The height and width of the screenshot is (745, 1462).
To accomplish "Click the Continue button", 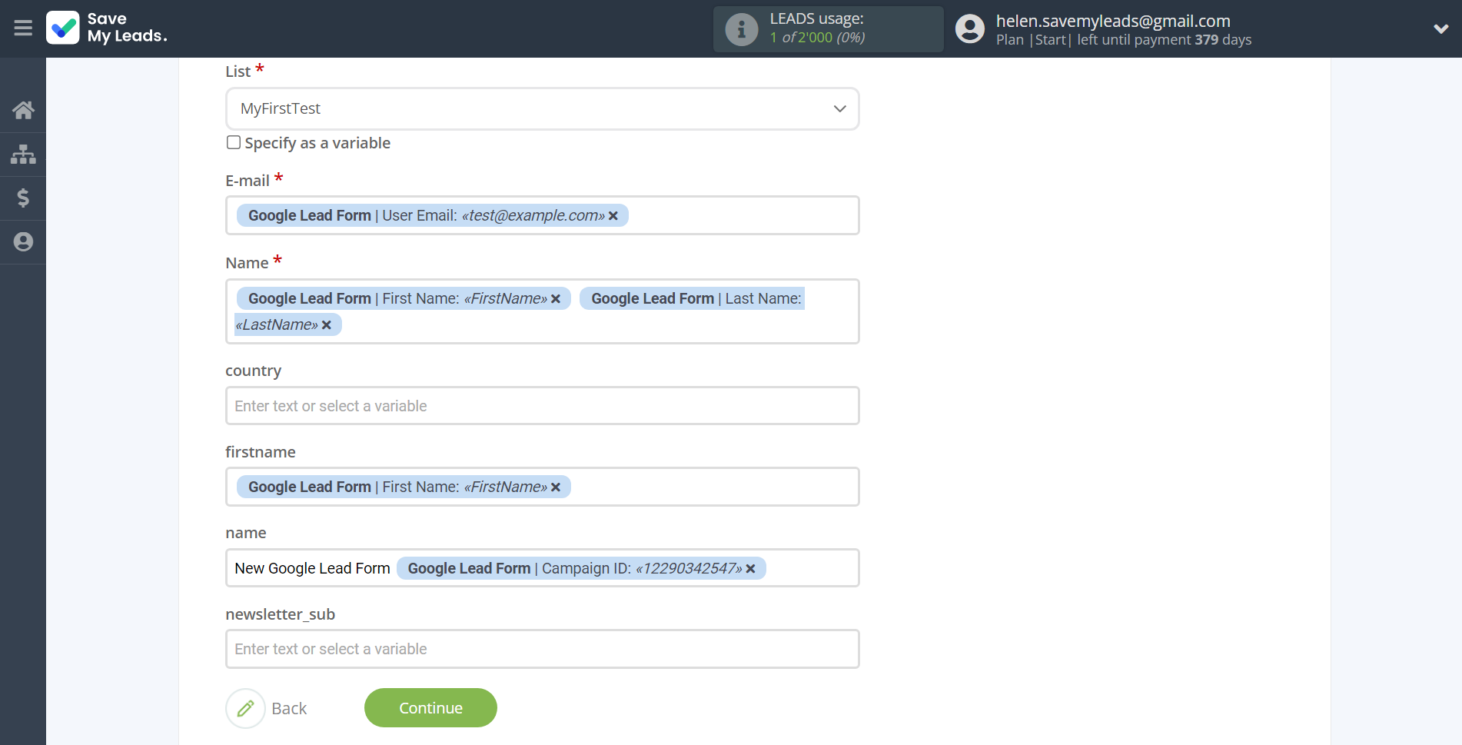I will coord(430,707).
